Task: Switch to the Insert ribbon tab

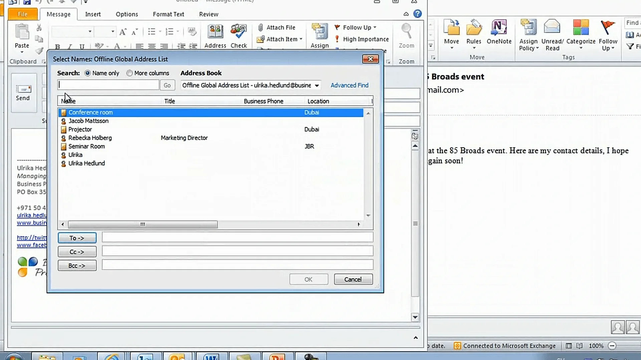Action: click(x=93, y=14)
